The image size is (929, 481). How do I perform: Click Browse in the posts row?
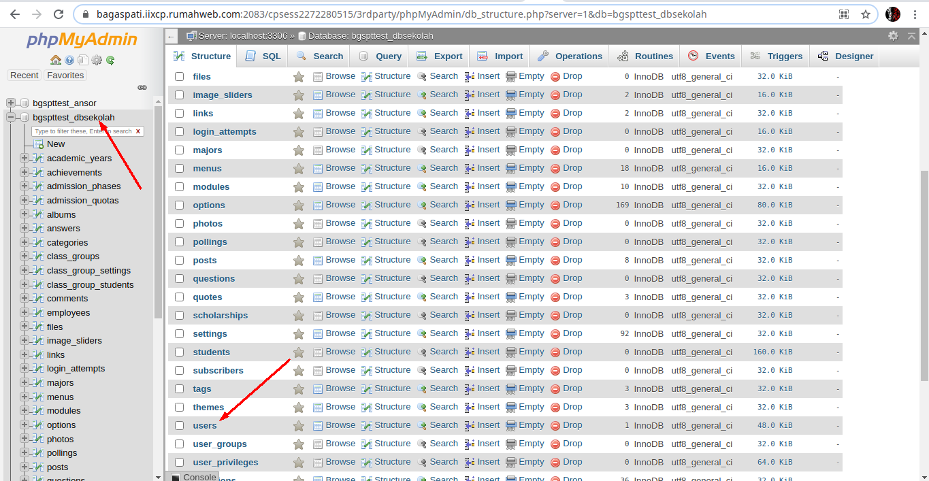[334, 260]
